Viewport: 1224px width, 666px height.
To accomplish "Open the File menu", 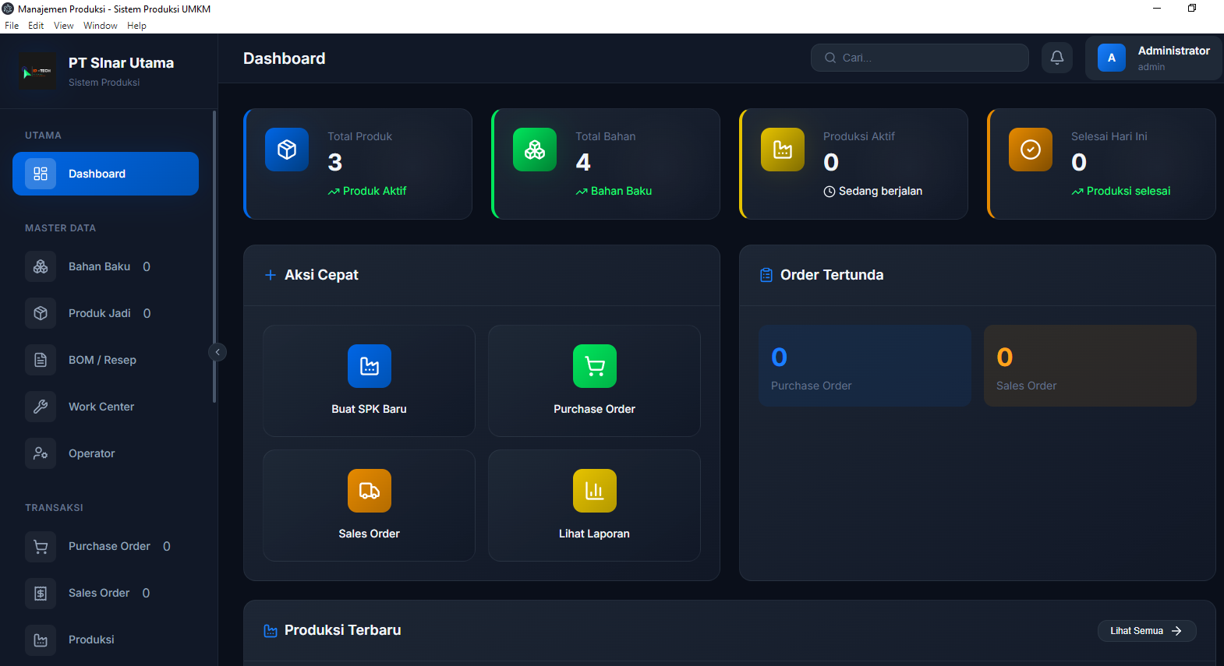I will 12,26.
